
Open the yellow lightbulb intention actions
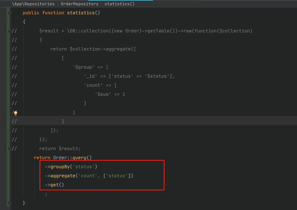[16, 113]
